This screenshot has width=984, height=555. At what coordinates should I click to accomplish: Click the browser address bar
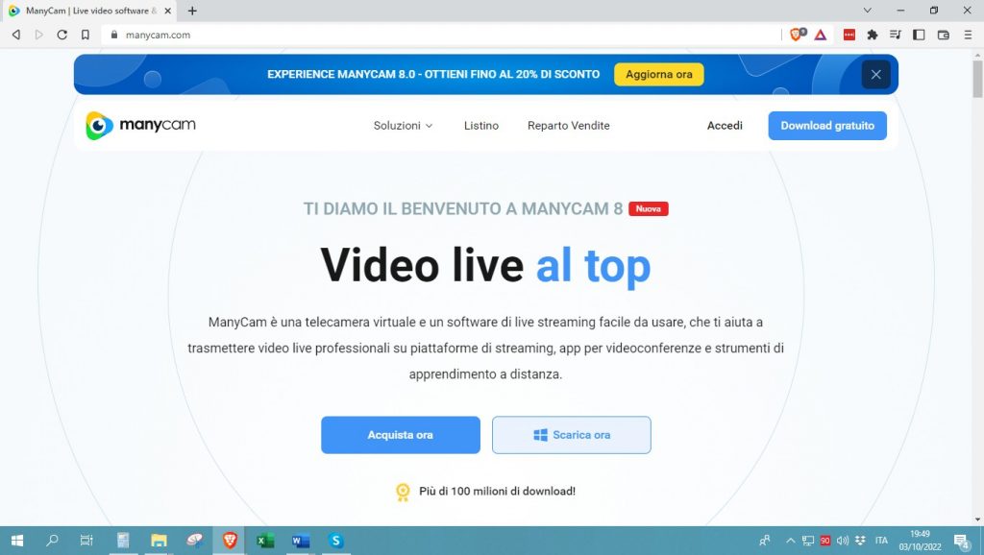(x=288, y=35)
